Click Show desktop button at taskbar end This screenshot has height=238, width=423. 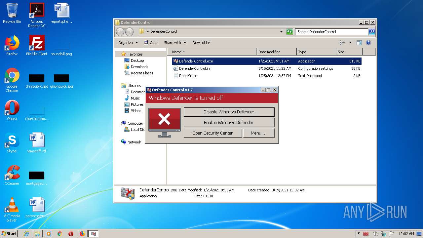[x=419, y=234]
